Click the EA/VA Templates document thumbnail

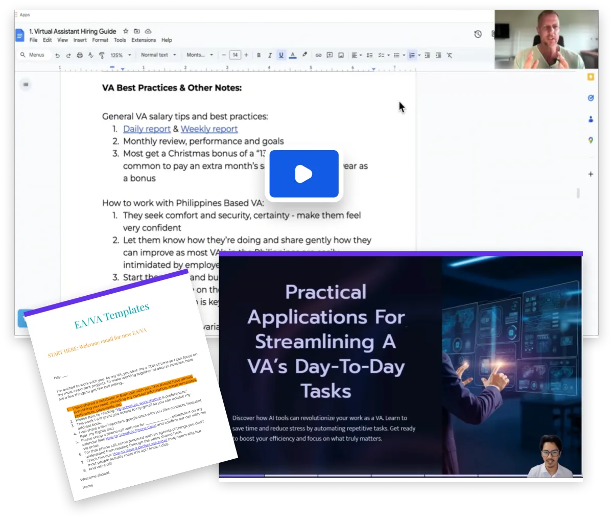click(x=131, y=386)
